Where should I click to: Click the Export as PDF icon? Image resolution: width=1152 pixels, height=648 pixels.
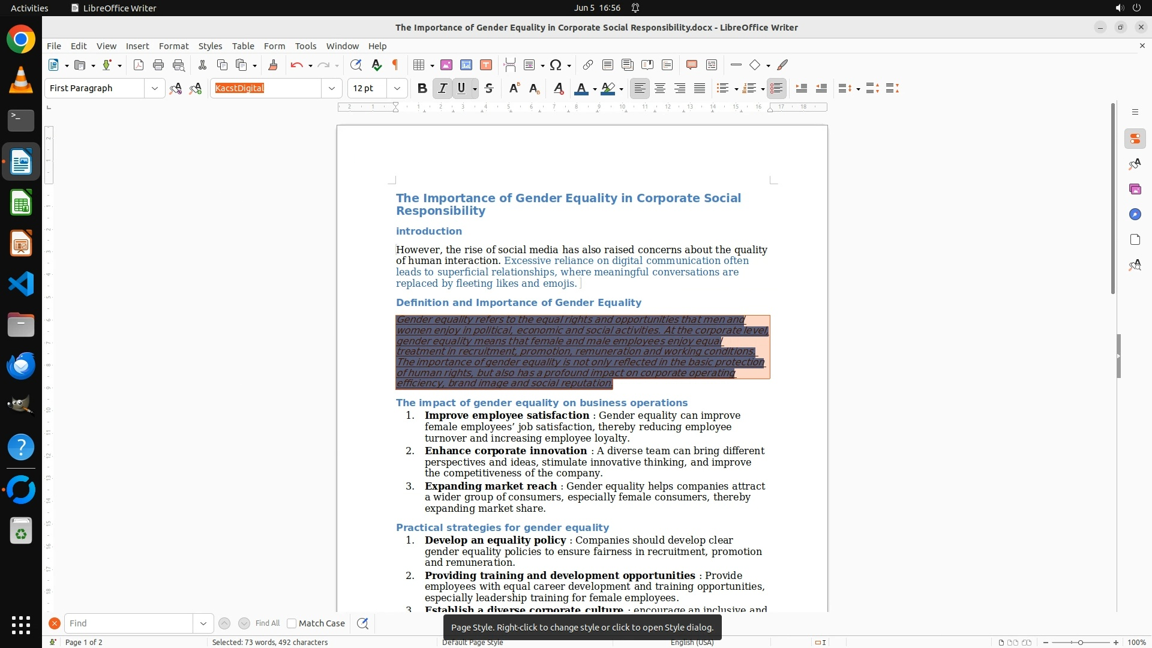139,65
